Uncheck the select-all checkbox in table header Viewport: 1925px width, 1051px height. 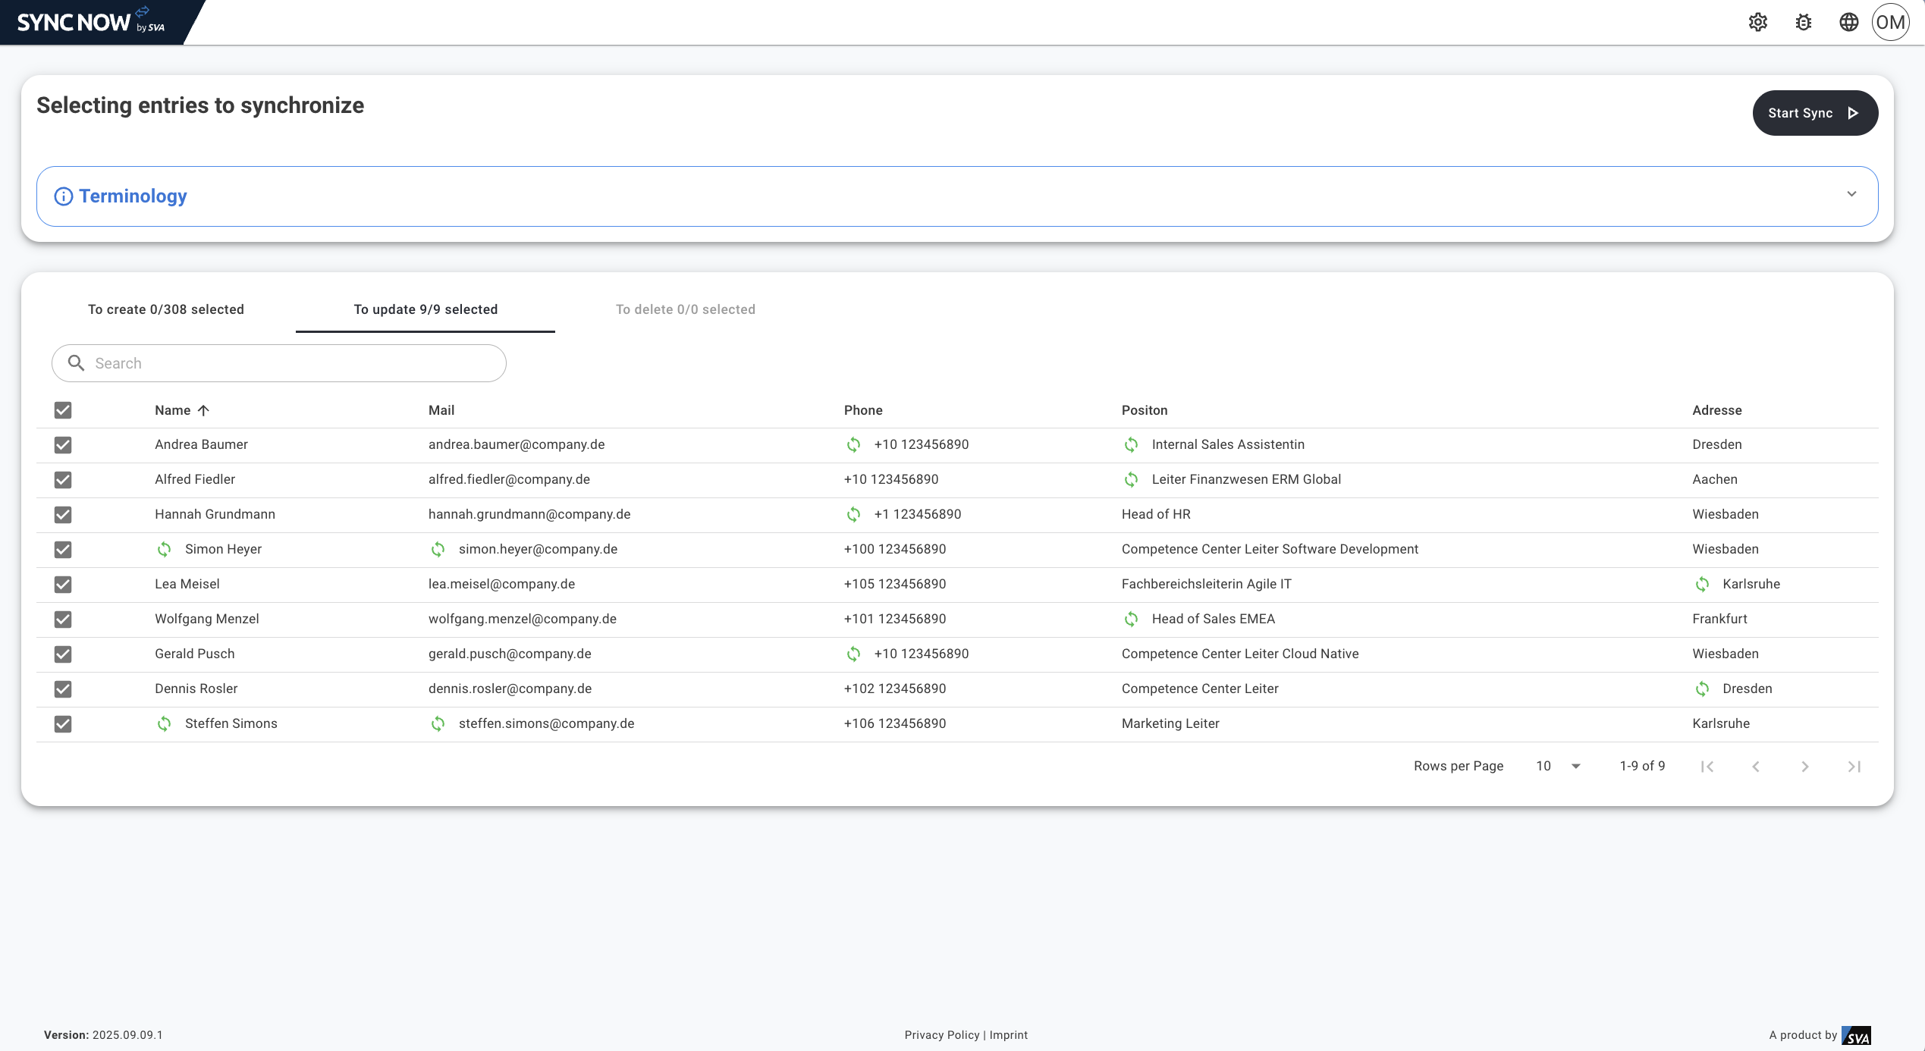(x=63, y=410)
